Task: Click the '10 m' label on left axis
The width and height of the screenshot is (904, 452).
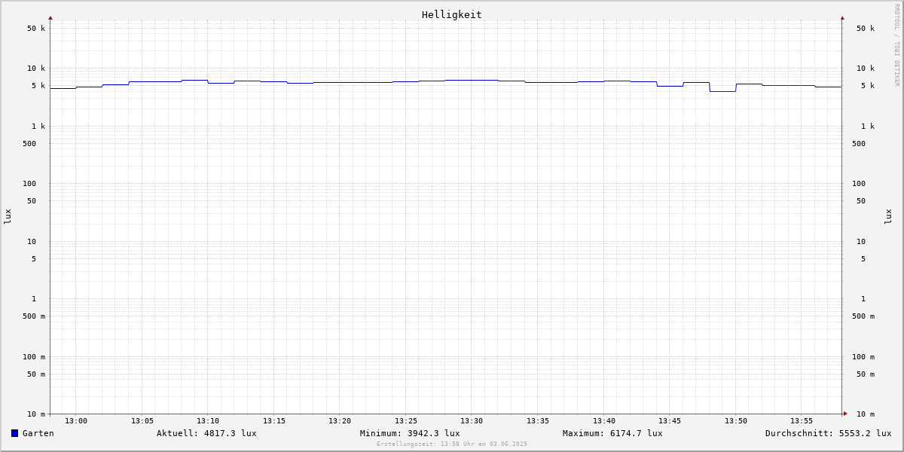Action: (x=36, y=414)
